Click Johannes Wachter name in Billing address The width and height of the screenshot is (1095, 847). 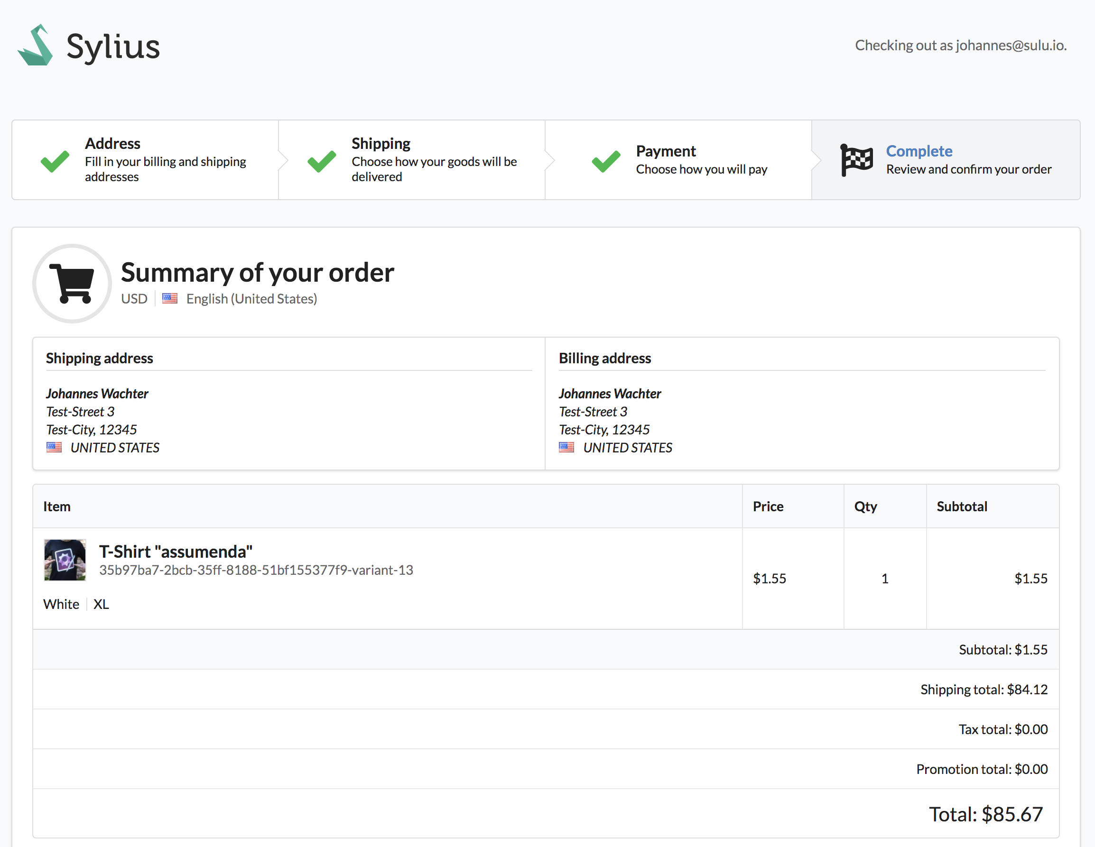(610, 394)
